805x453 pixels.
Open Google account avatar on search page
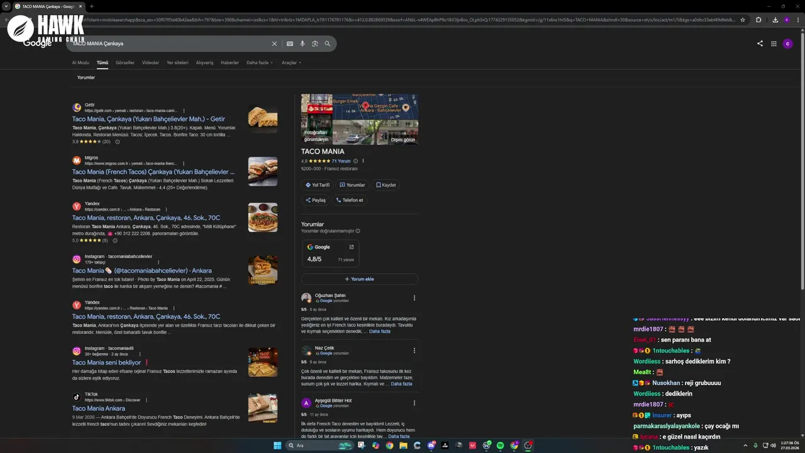click(787, 43)
